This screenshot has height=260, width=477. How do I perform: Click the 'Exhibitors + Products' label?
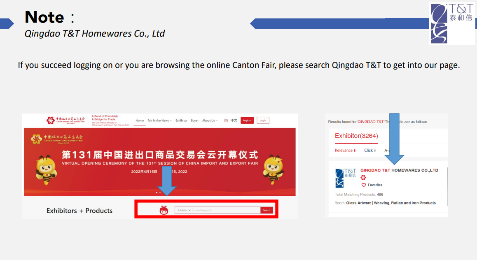coord(79,211)
